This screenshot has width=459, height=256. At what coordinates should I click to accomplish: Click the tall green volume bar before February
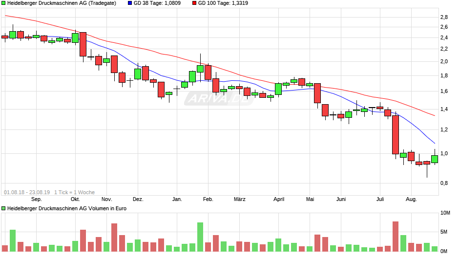pyautogui.click(x=200, y=237)
